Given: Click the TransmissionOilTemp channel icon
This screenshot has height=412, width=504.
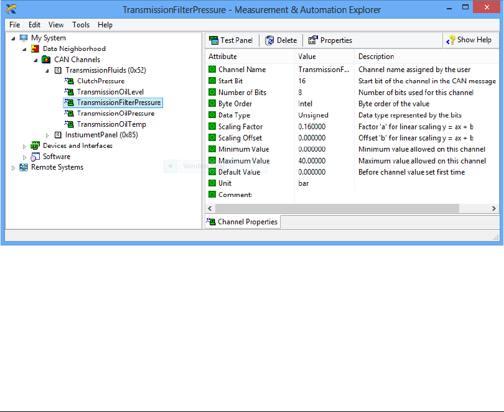Looking at the screenshot, I should [69, 124].
